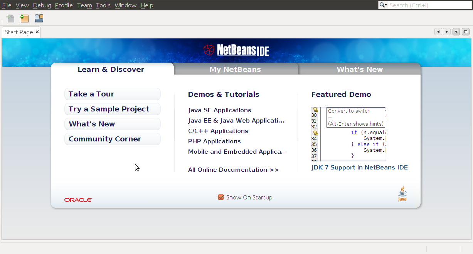
Task: Click the Oracle logo
Action: [78, 200]
